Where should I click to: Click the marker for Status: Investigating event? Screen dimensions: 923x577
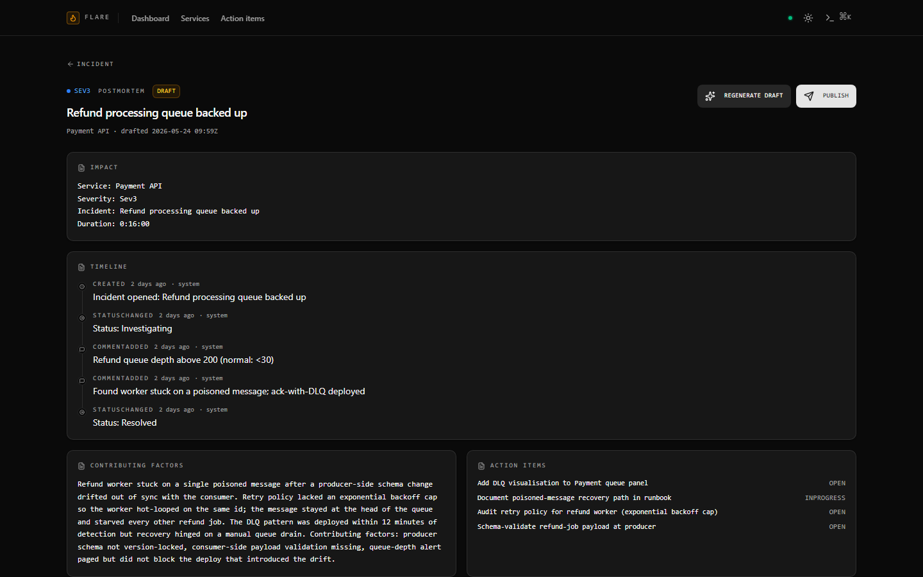coord(82,318)
